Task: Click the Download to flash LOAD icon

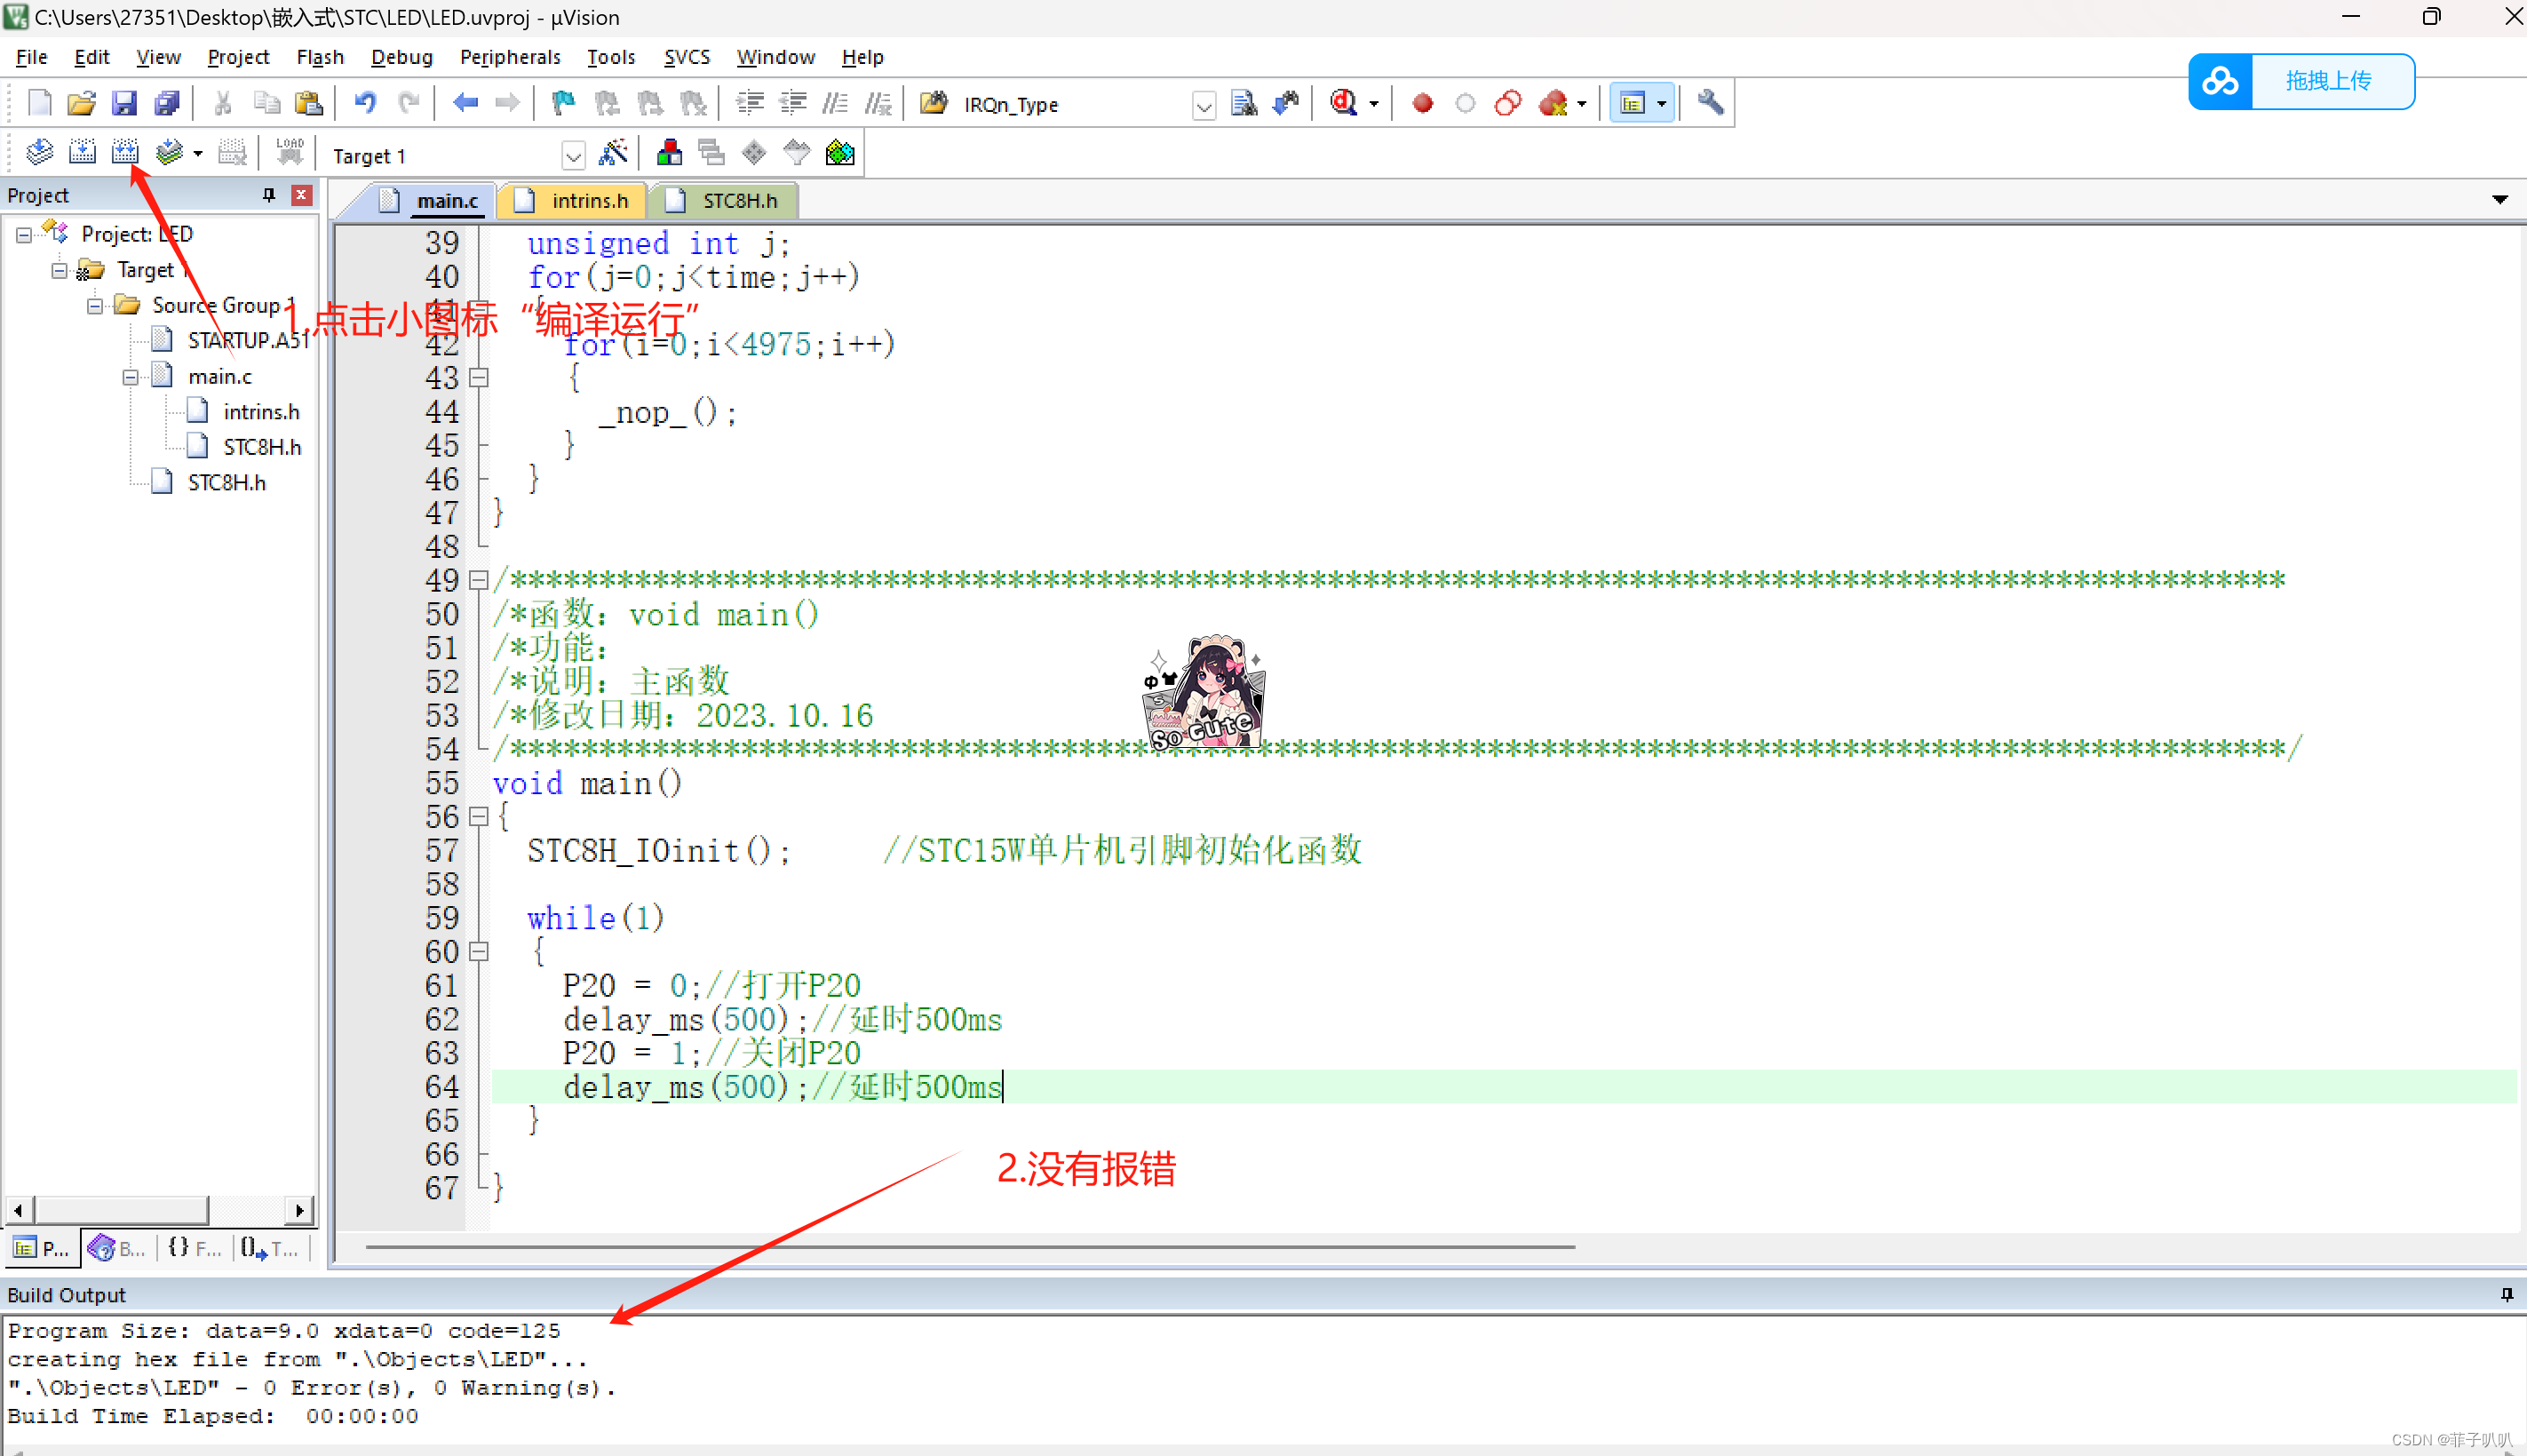Action: pos(289,153)
